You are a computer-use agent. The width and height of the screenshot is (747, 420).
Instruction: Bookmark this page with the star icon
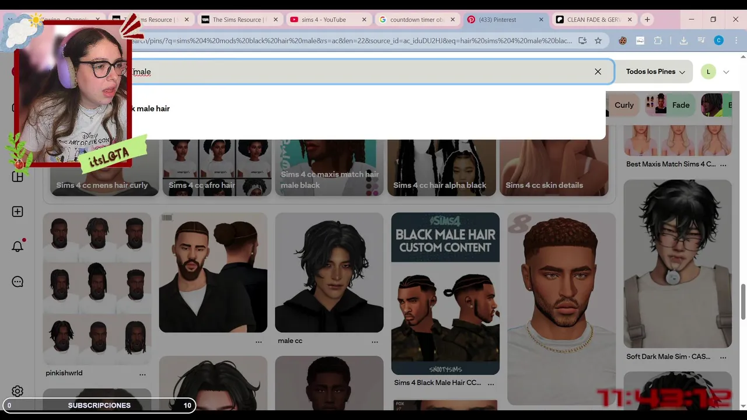pyautogui.click(x=598, y=40)
